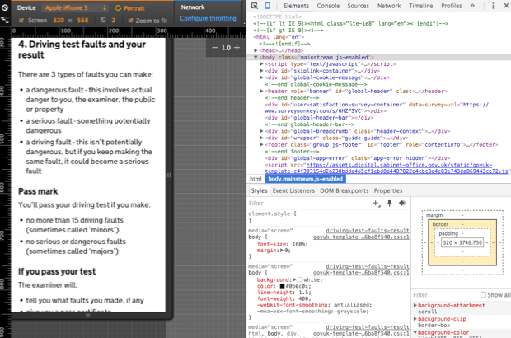Screen dimensions: 511x338
Task: Click the computed styles Filter field
Action: 445,295
